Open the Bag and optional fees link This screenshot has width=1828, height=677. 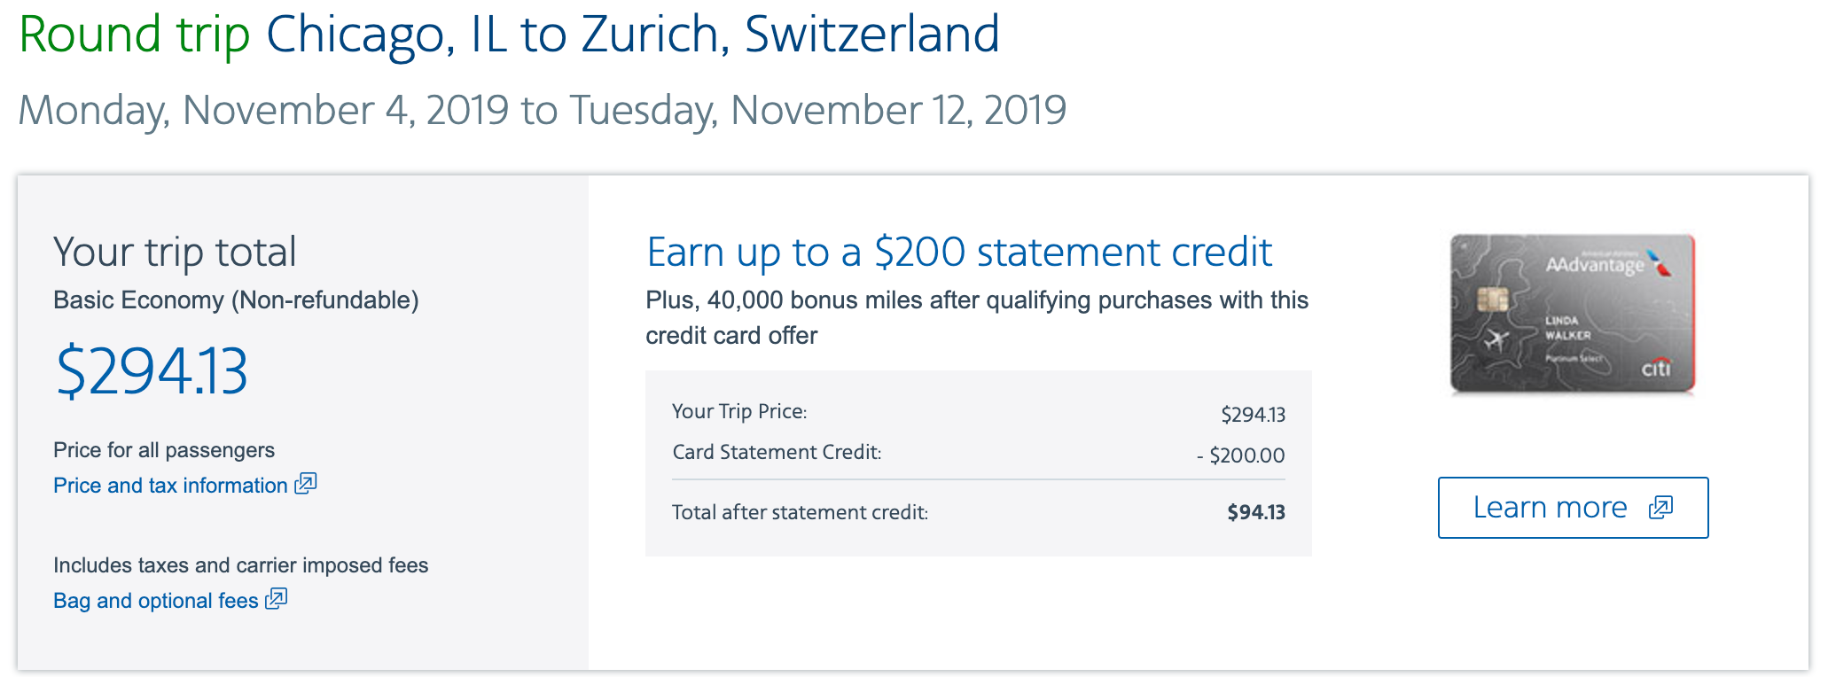[x=156, y=601]
